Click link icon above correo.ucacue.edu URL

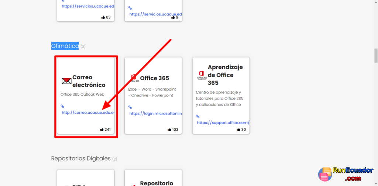pos(62,106)
